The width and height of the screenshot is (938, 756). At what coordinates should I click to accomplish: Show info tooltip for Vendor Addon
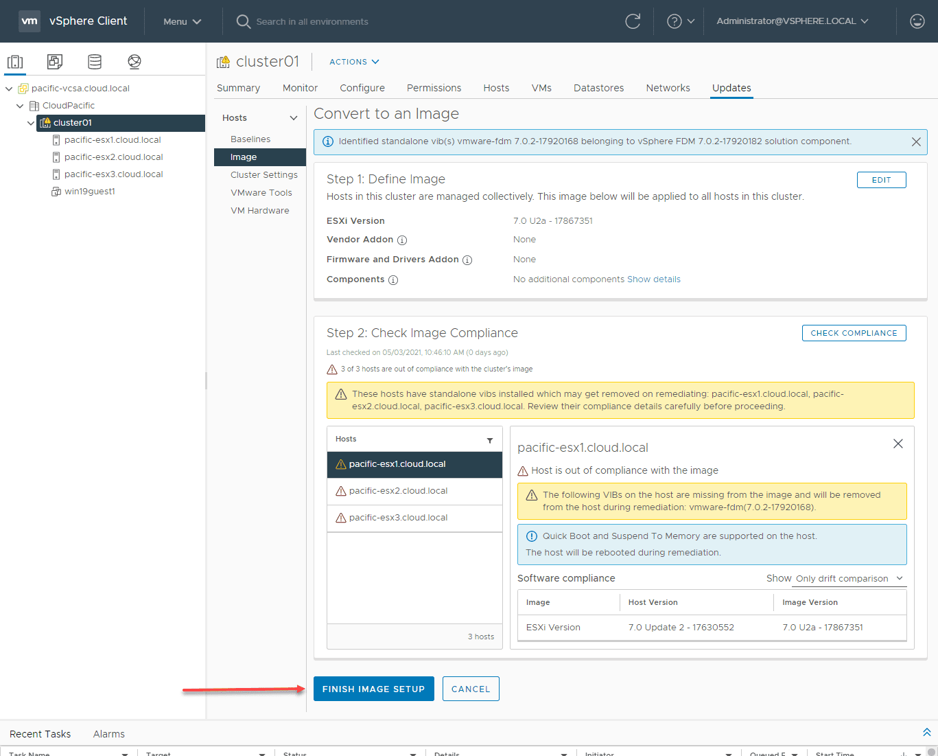click(402, 240)
